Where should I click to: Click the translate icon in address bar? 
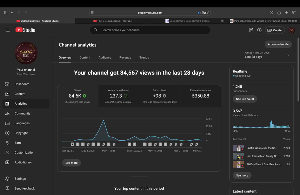pyautogui.click(x=204, y=12)
